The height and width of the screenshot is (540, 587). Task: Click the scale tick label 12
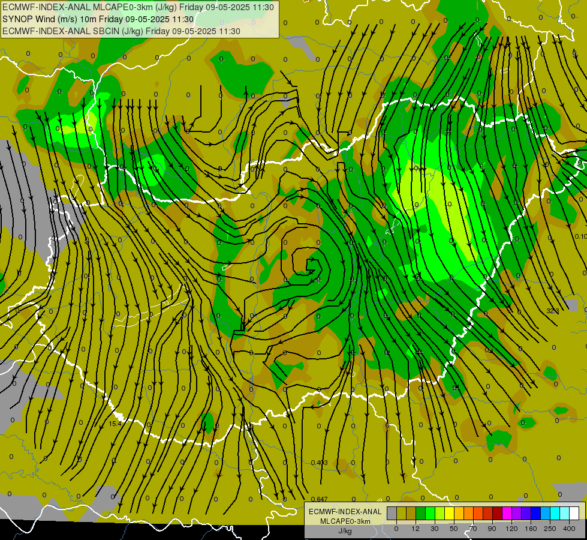click(416, 529)
